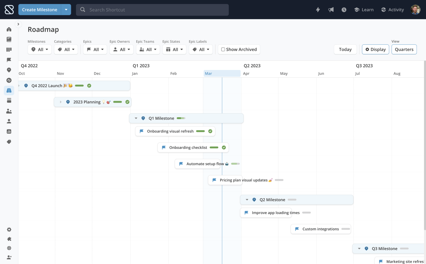This screenshot has width=426, height=264.
Task: Click the home icon in left sidebar
Action: [9, 29]
